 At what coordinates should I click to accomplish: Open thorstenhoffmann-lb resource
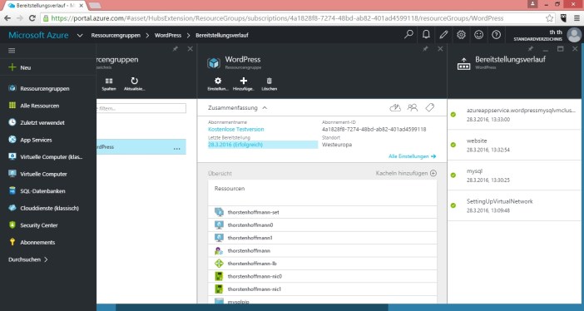322,264
